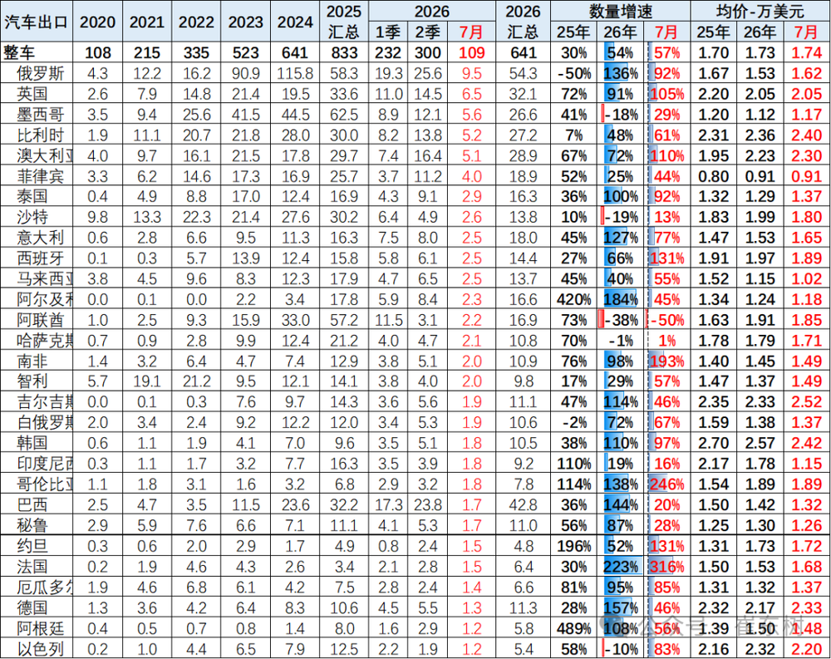Image resolution: width=831 pixels, height=659 pixels.
Task: Select the 2020 year column header
Action: 97,22
